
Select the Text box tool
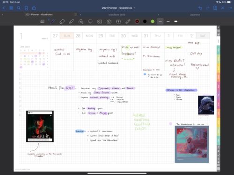coord(118,21)
